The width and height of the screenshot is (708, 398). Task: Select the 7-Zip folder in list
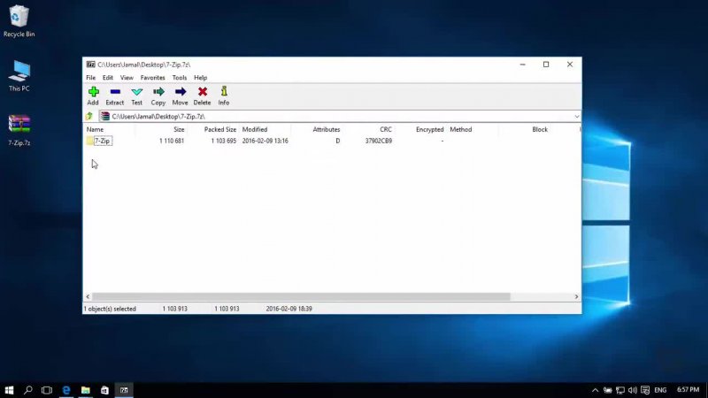tap(104, 141)
